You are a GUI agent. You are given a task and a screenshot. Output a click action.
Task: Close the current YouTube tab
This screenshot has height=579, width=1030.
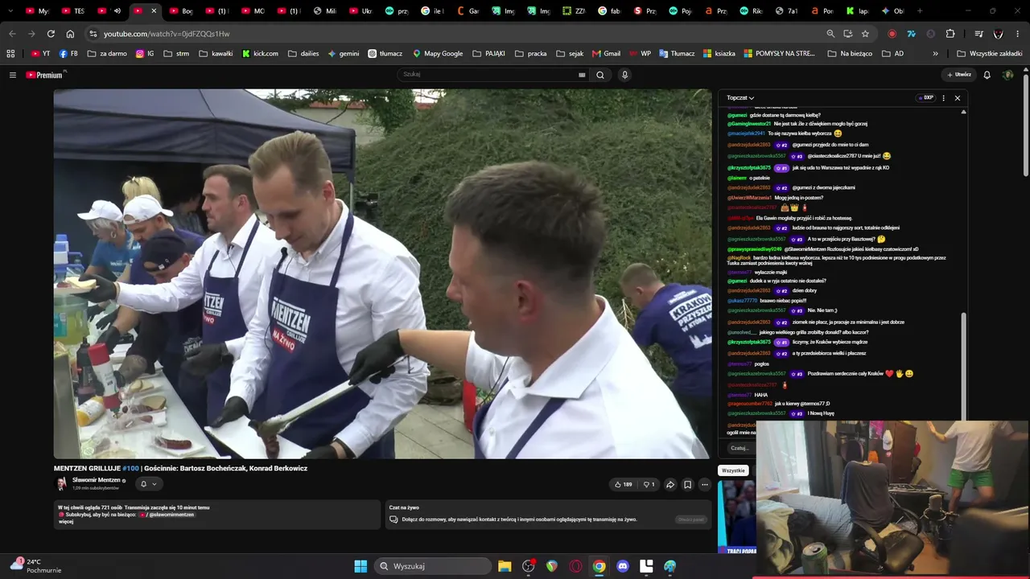(154, 11)
